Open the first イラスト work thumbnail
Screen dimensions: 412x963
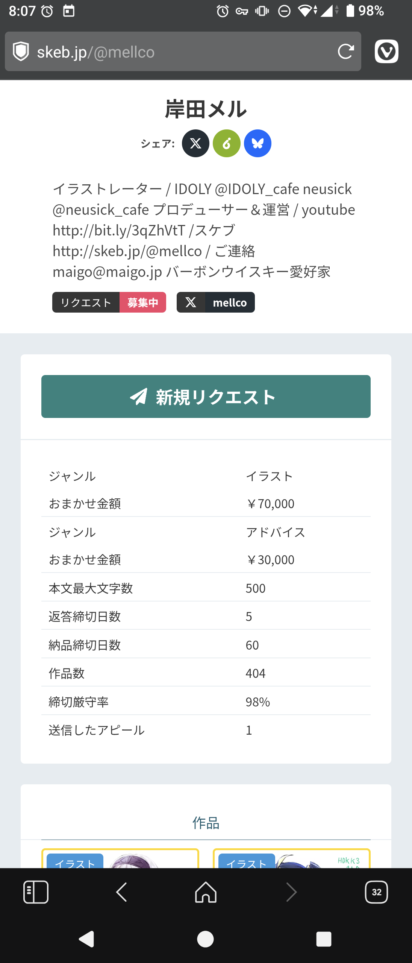(x=120, y=859)
